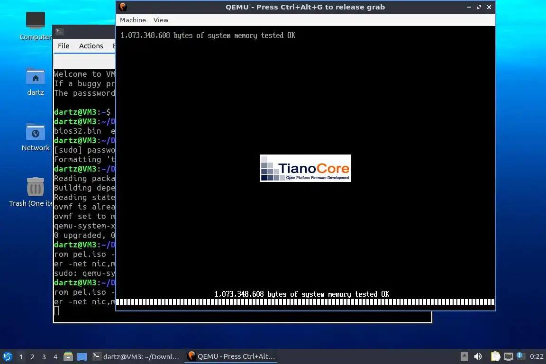Click the TianoCore logo in QEMU display

point(305,168)
